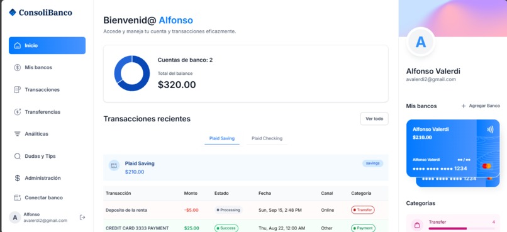The image size is (507, 232).
Task: Click the Fecha column header
Action: (265, 193)
